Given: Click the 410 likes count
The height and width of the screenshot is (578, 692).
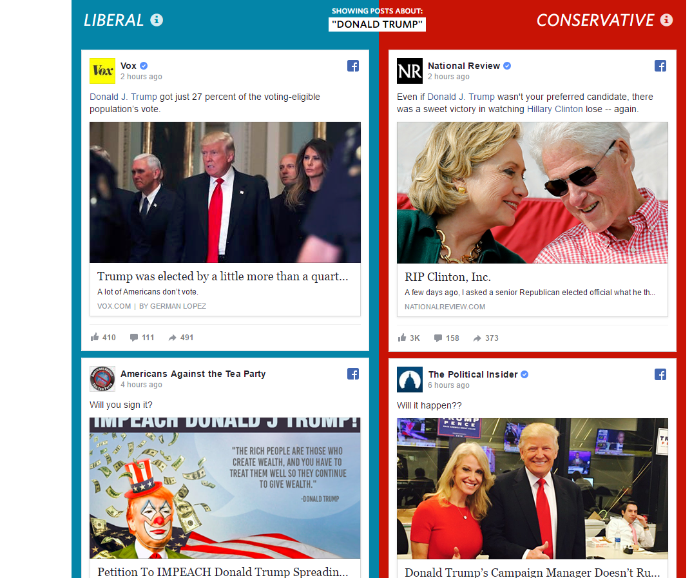Looking at the screenshot, I should click(109, 338).
